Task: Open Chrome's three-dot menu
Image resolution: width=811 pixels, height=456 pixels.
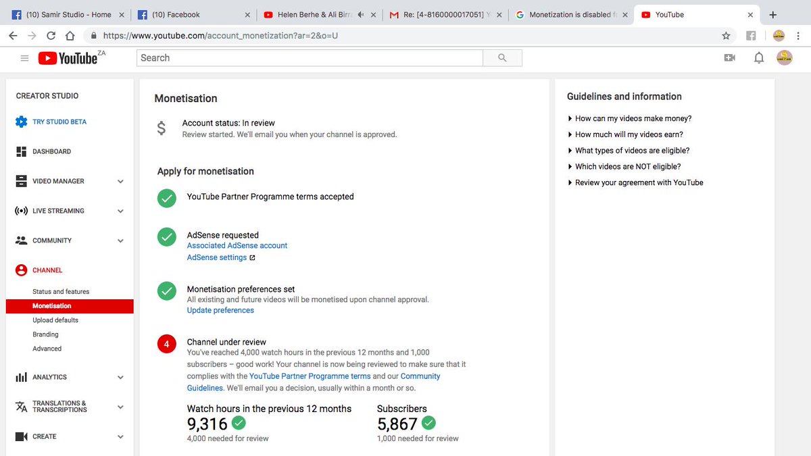Action: coord(797,36)
